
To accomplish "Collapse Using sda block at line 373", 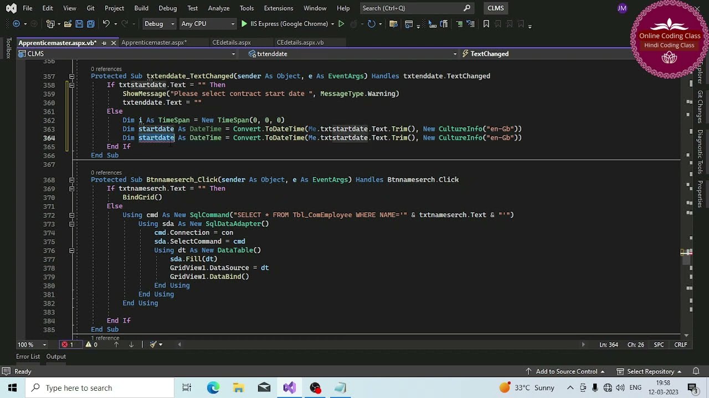I will tap(71, 224).
